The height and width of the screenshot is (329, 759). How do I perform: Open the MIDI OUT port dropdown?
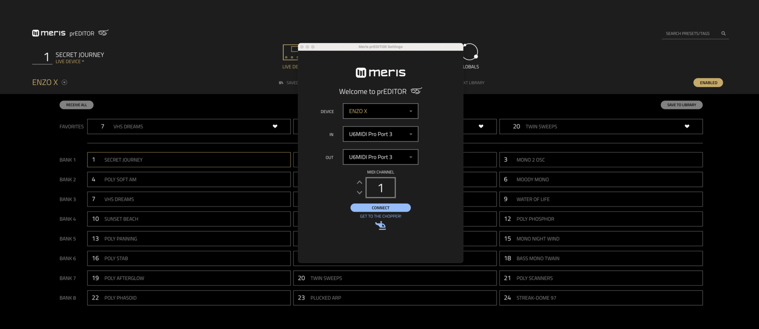point(380,157)
